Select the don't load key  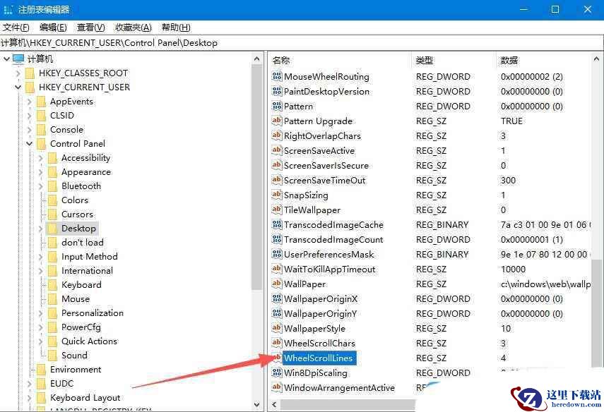[x=83, y=243]
